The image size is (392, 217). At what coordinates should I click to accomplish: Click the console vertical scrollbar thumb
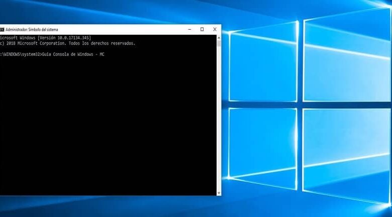click(x=219, y=44)
